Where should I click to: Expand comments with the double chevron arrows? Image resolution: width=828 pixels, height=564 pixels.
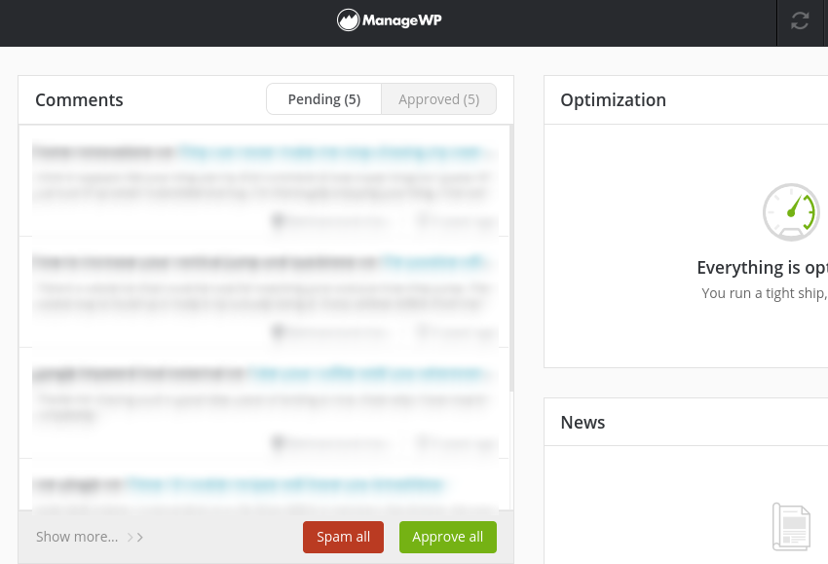pyautogui.click(x=135, y=537)
